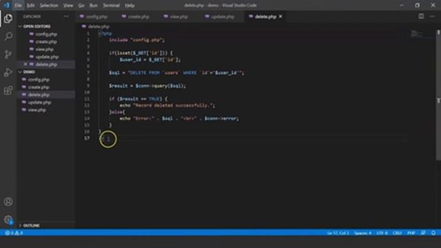Image resolution: width=441 pixels, height=248 pixels.
Task: Select create.php in Open Editors
Action: coord(46,41)
